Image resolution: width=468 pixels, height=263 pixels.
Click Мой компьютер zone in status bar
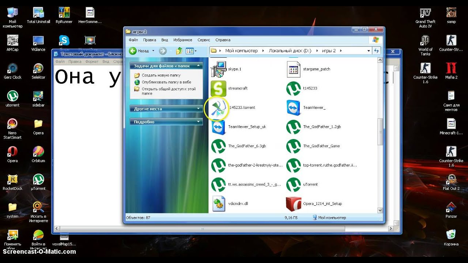click(329, 217)
